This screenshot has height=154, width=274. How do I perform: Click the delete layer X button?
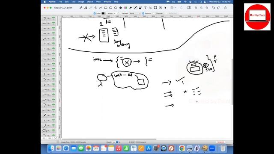[56, 138]
